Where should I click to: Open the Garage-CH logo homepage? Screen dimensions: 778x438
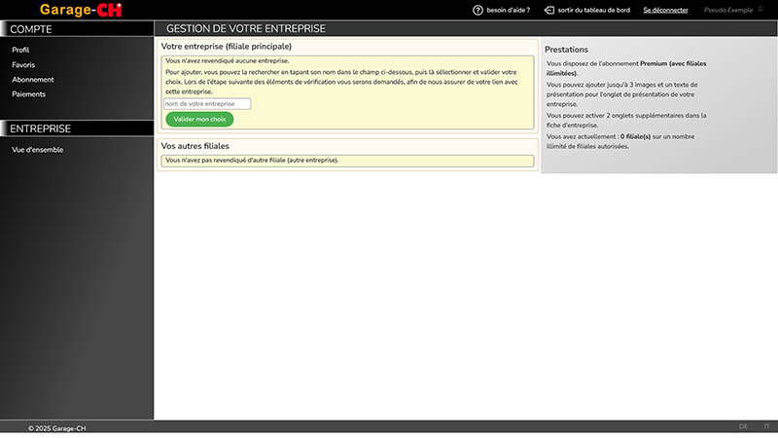click(81, 10)
